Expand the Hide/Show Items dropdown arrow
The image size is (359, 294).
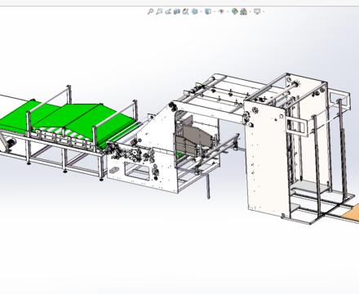click(228, 11)
